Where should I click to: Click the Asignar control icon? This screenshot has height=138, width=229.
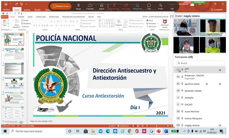pyautogui.click(x=102, y=6)
